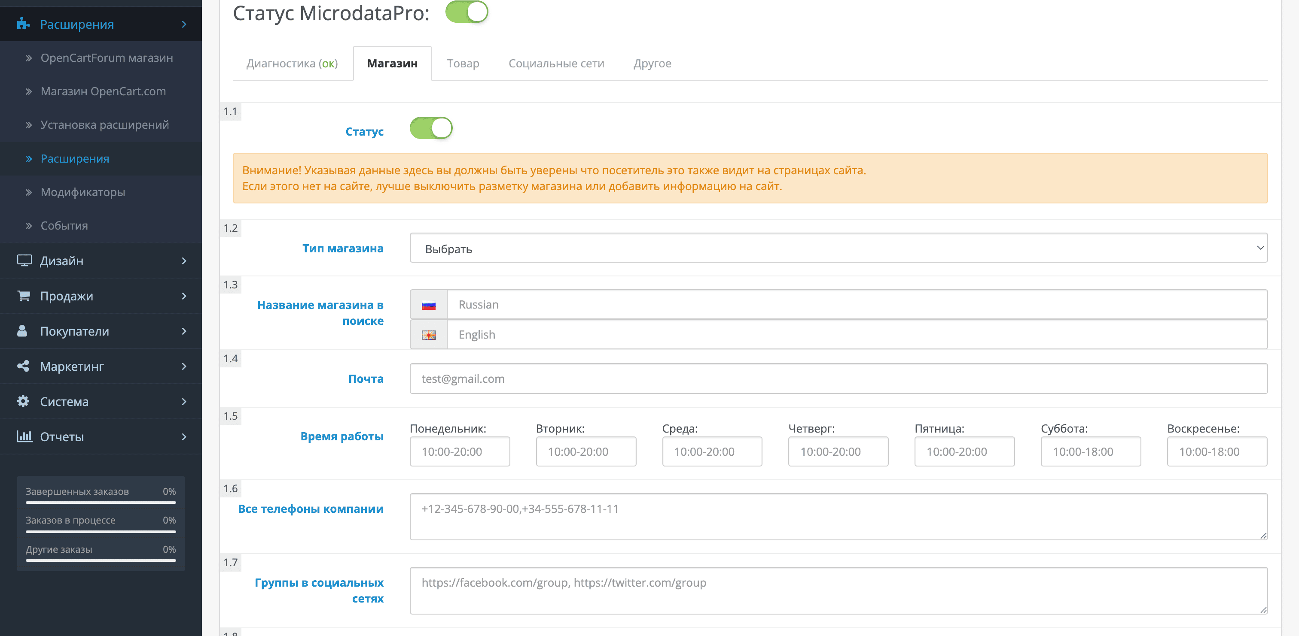Click the gear icon next to Система
This screenshot has width=1299, height=636.
[23, 401]
